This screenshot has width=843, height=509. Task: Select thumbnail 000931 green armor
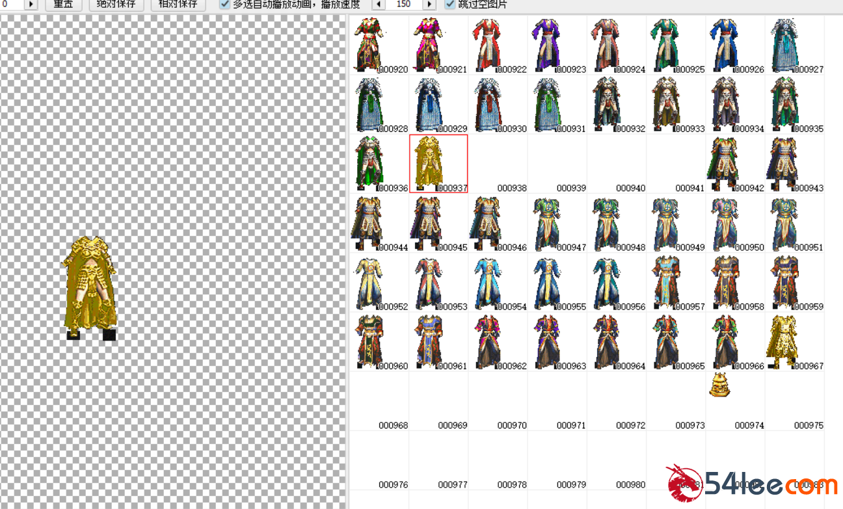(557, 104)
